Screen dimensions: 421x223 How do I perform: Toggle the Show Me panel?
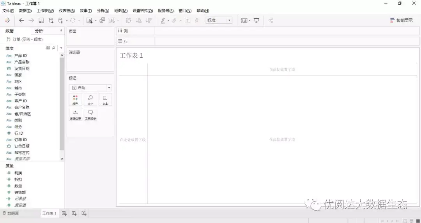[402, 20]
